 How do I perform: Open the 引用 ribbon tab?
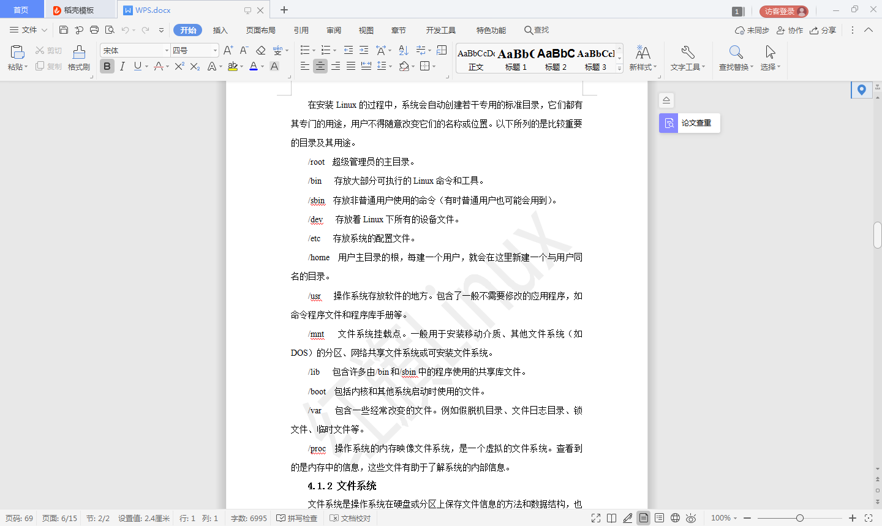301,30
